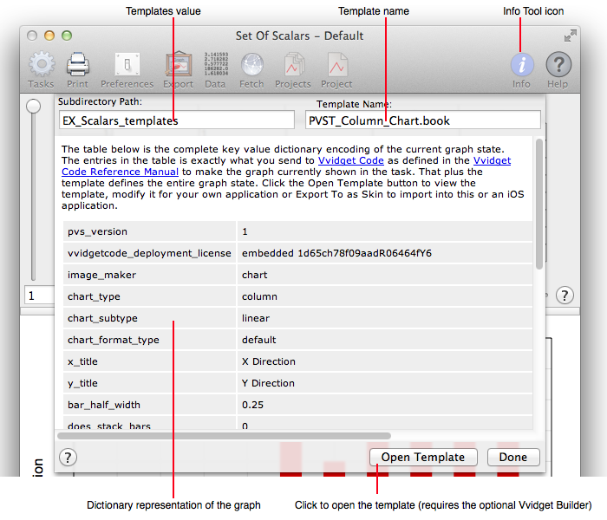Click the field showing 1 on the left

click(x=40, y=296)
